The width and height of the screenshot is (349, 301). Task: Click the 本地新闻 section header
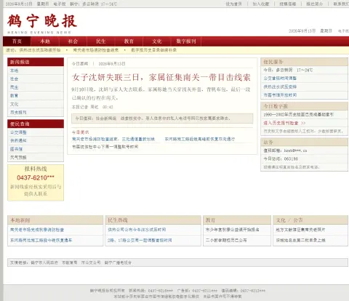55,220
